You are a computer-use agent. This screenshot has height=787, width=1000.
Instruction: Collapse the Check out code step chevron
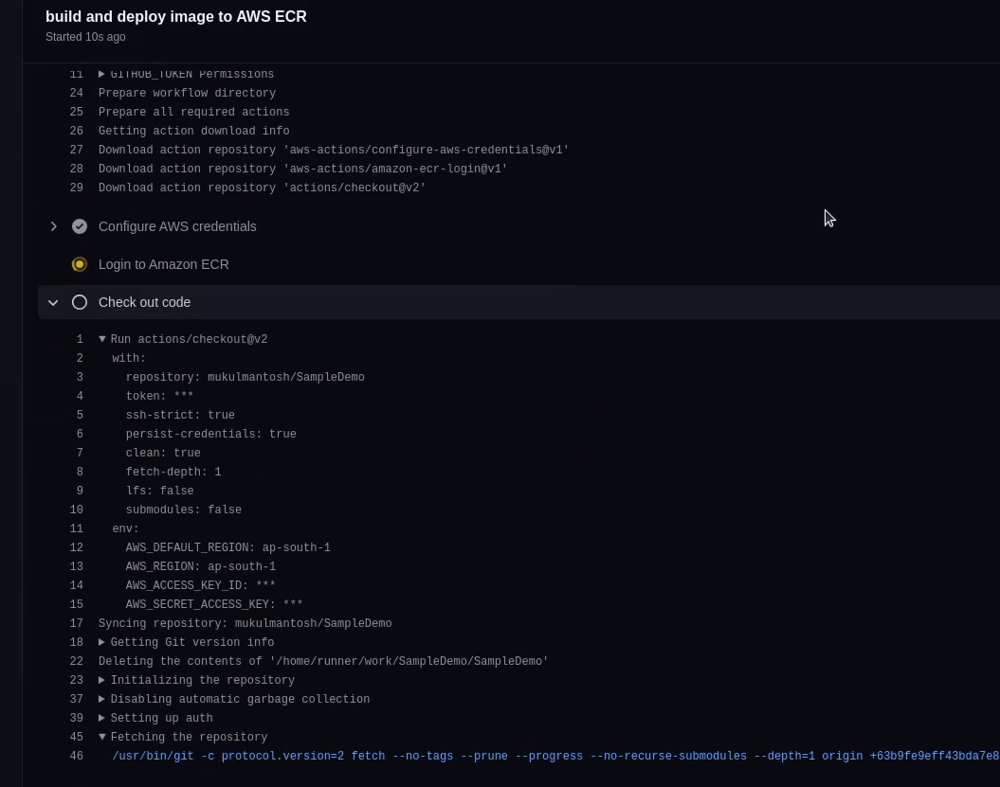(x=54, y=302)
